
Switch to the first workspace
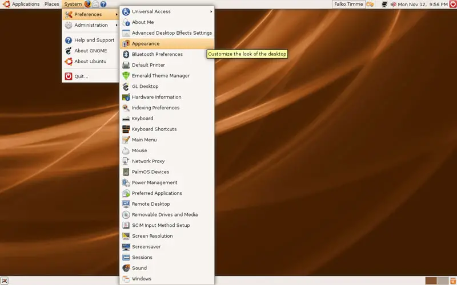coord(431,280)
